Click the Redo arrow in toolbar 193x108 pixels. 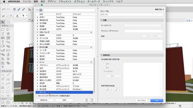8,9
